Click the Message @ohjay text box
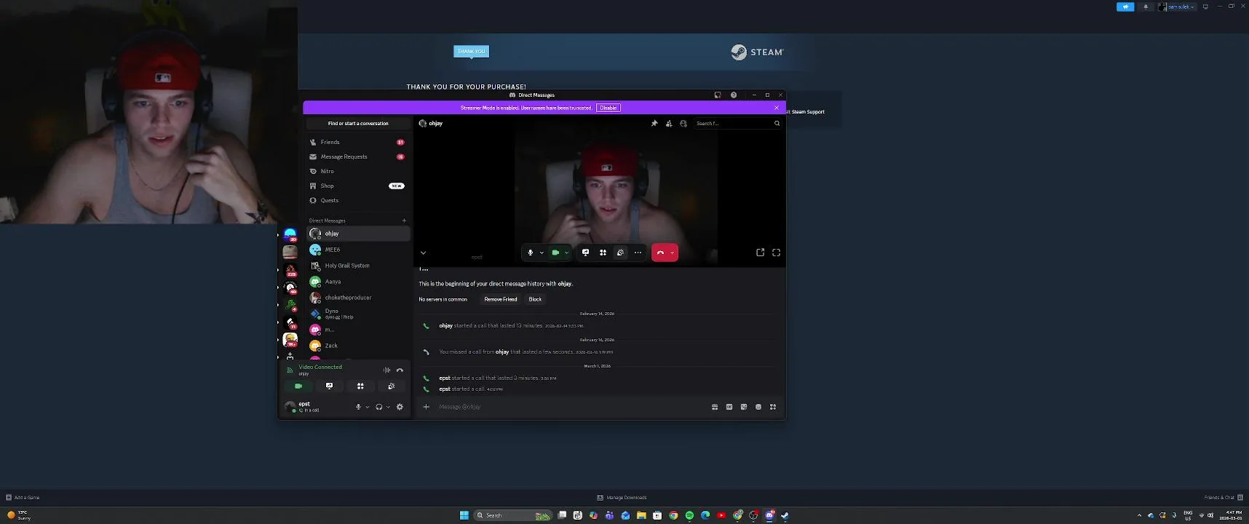The image size is (1249, 524). pyautogui.click(x=571, y=407)
